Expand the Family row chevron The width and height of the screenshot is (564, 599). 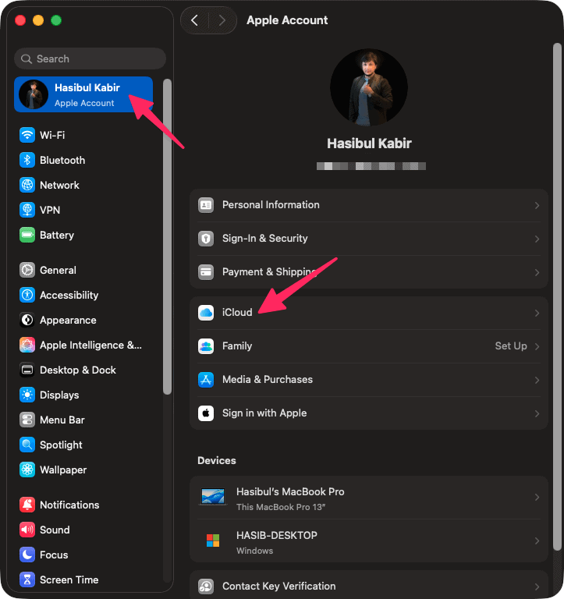(537, 346)
